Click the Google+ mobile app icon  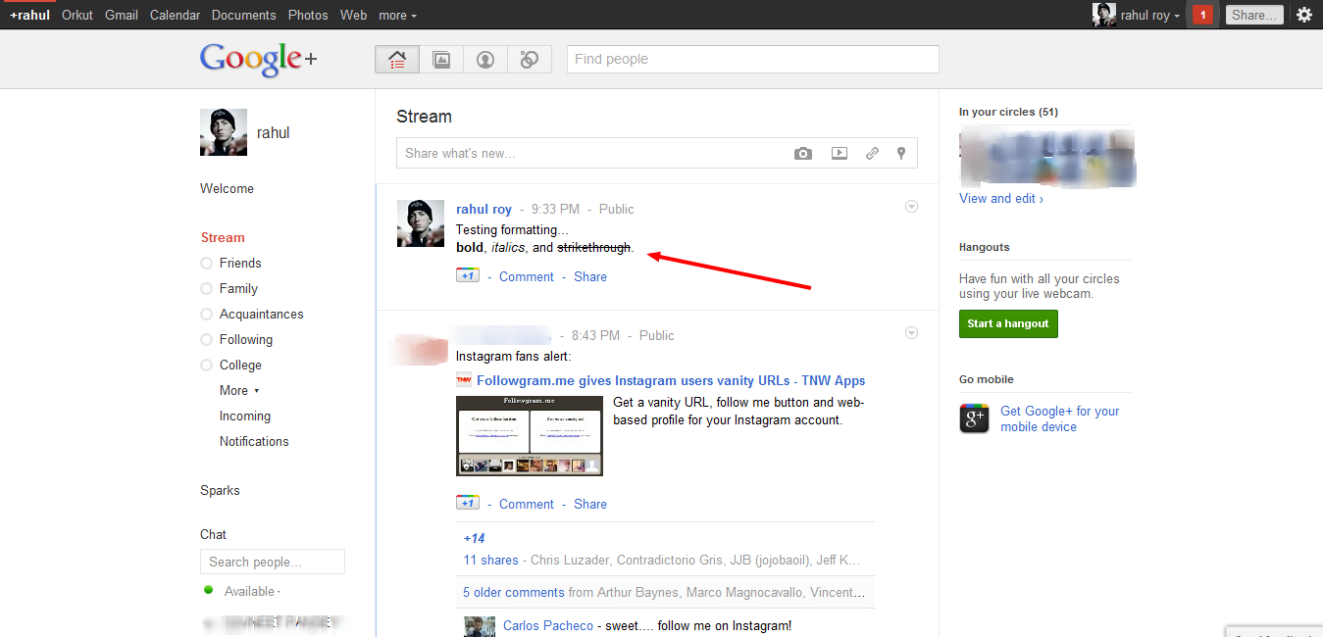tap(974, 418)
